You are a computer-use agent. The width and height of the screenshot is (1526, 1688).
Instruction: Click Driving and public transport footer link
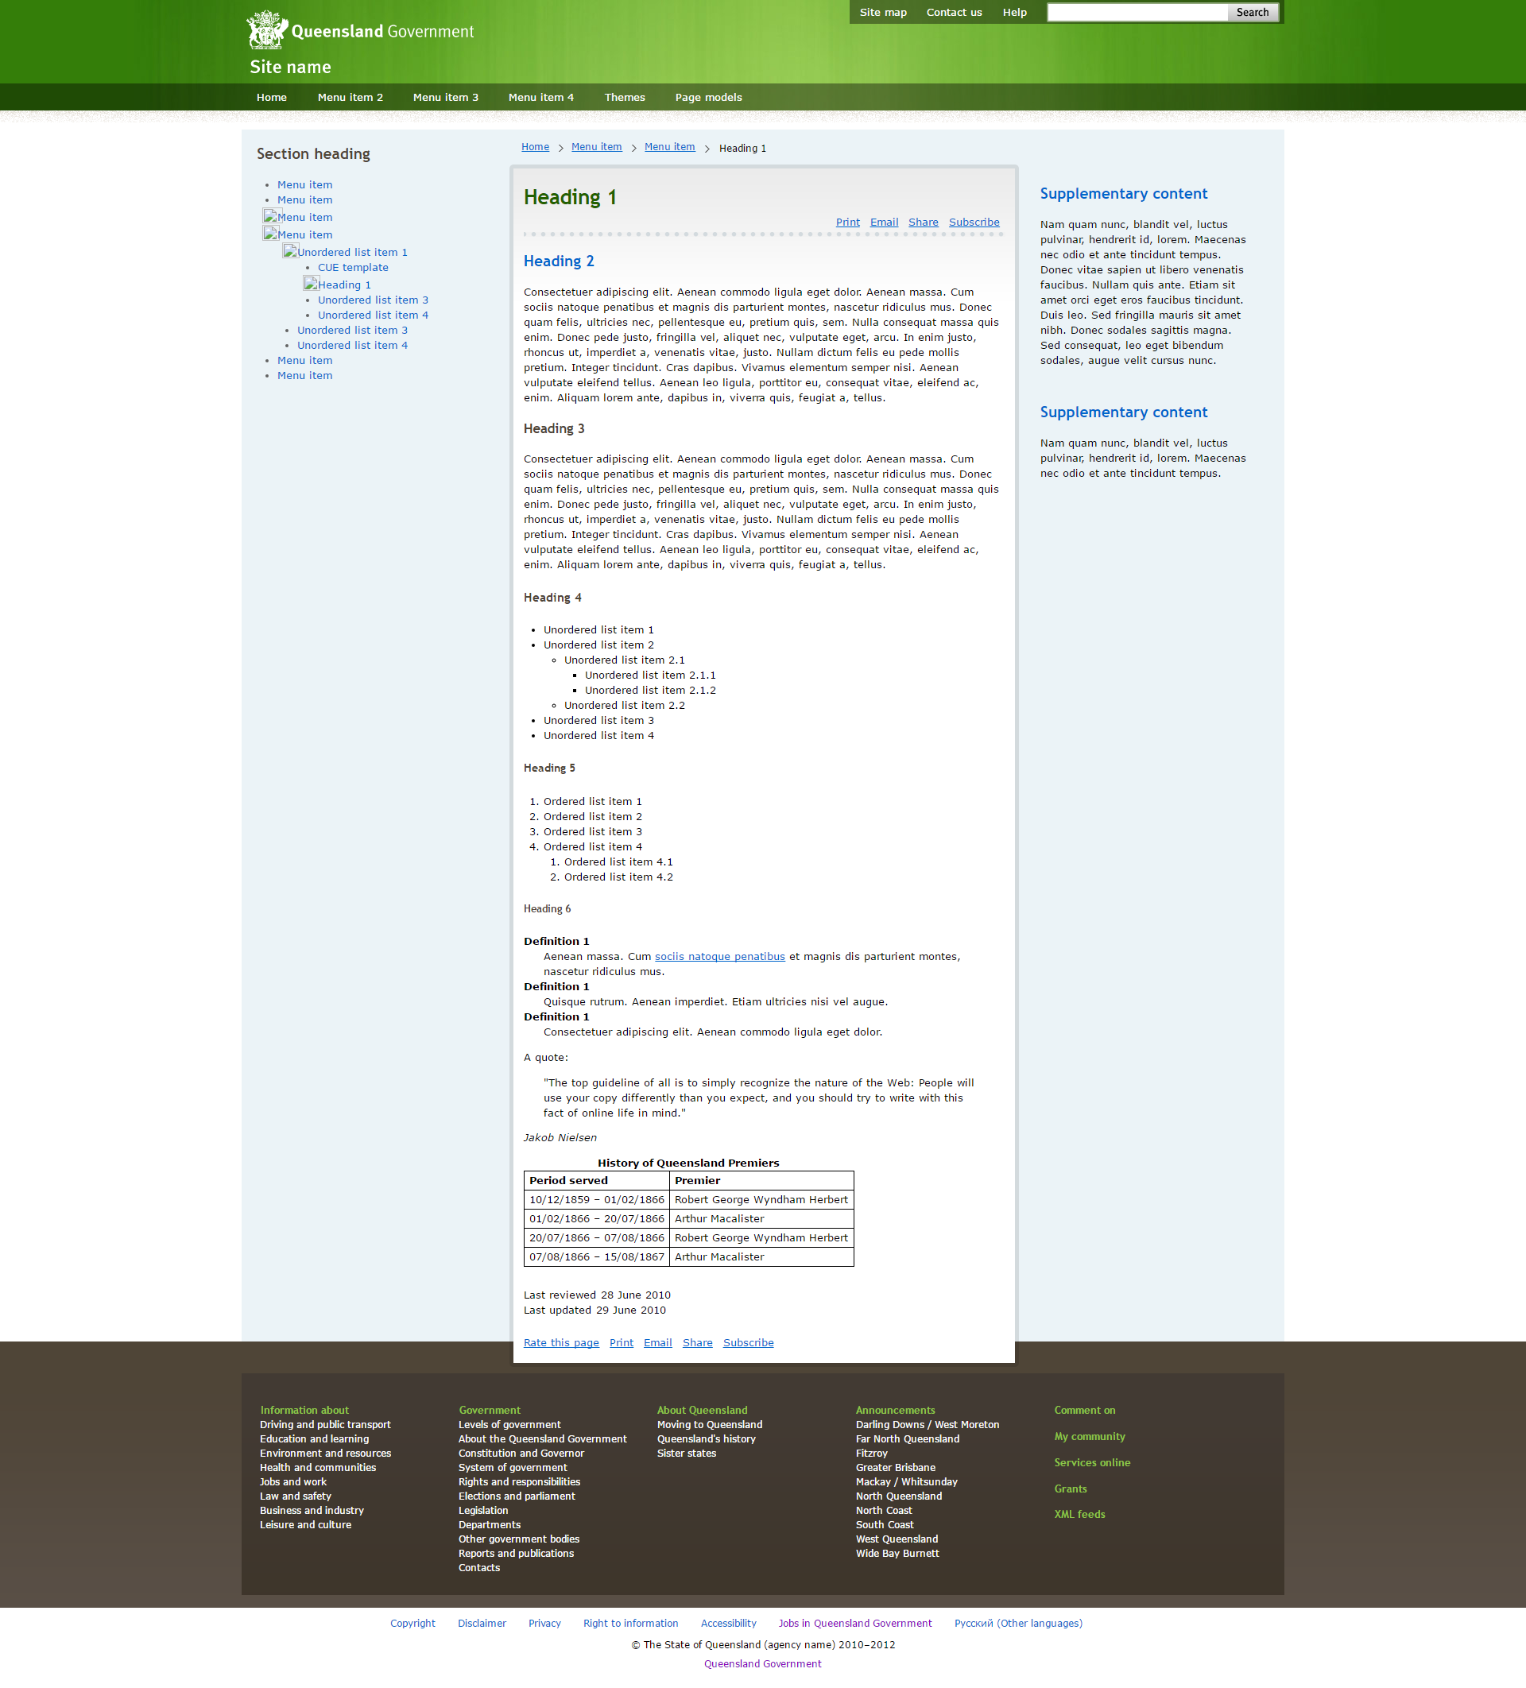[x=325, y=1424]
